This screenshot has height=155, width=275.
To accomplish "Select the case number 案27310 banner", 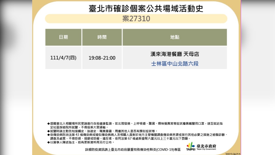I will [136, 19].
